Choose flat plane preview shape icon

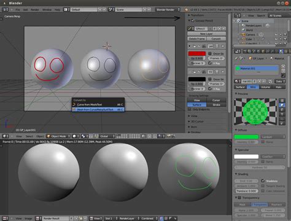(x=282, y=101)
